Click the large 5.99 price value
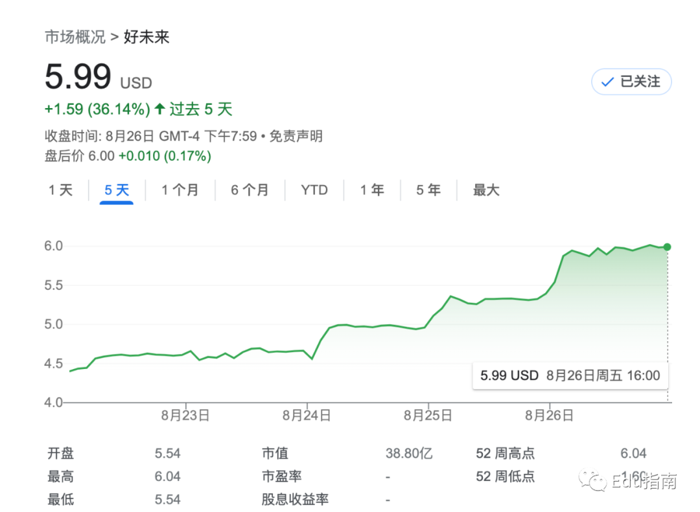Image resolution: width=700 pixels, height=512 pixels. click(x=78, y=76)
